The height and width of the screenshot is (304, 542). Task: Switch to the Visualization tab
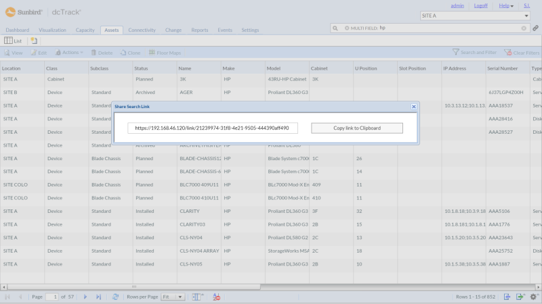click(52, 30)
